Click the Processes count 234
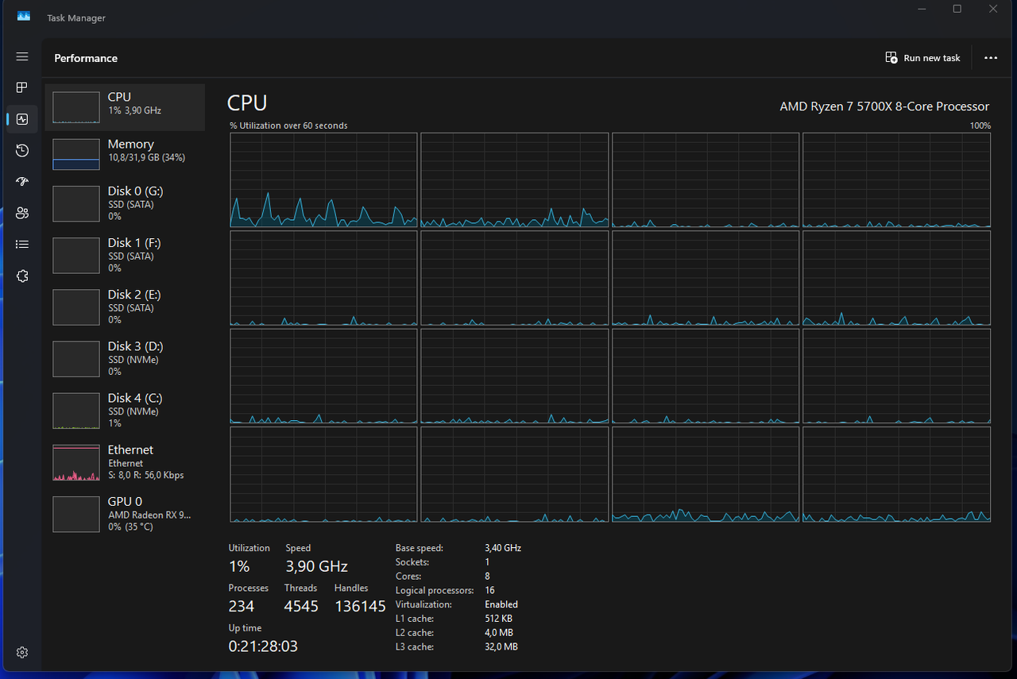 coord(242,606)
